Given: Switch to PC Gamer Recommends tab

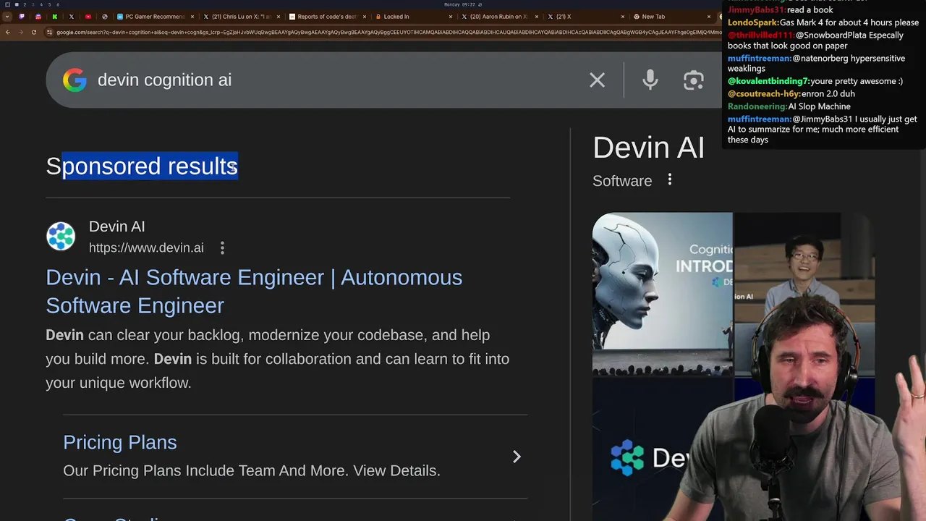Looking at the screenshot, I should [154, 17].
